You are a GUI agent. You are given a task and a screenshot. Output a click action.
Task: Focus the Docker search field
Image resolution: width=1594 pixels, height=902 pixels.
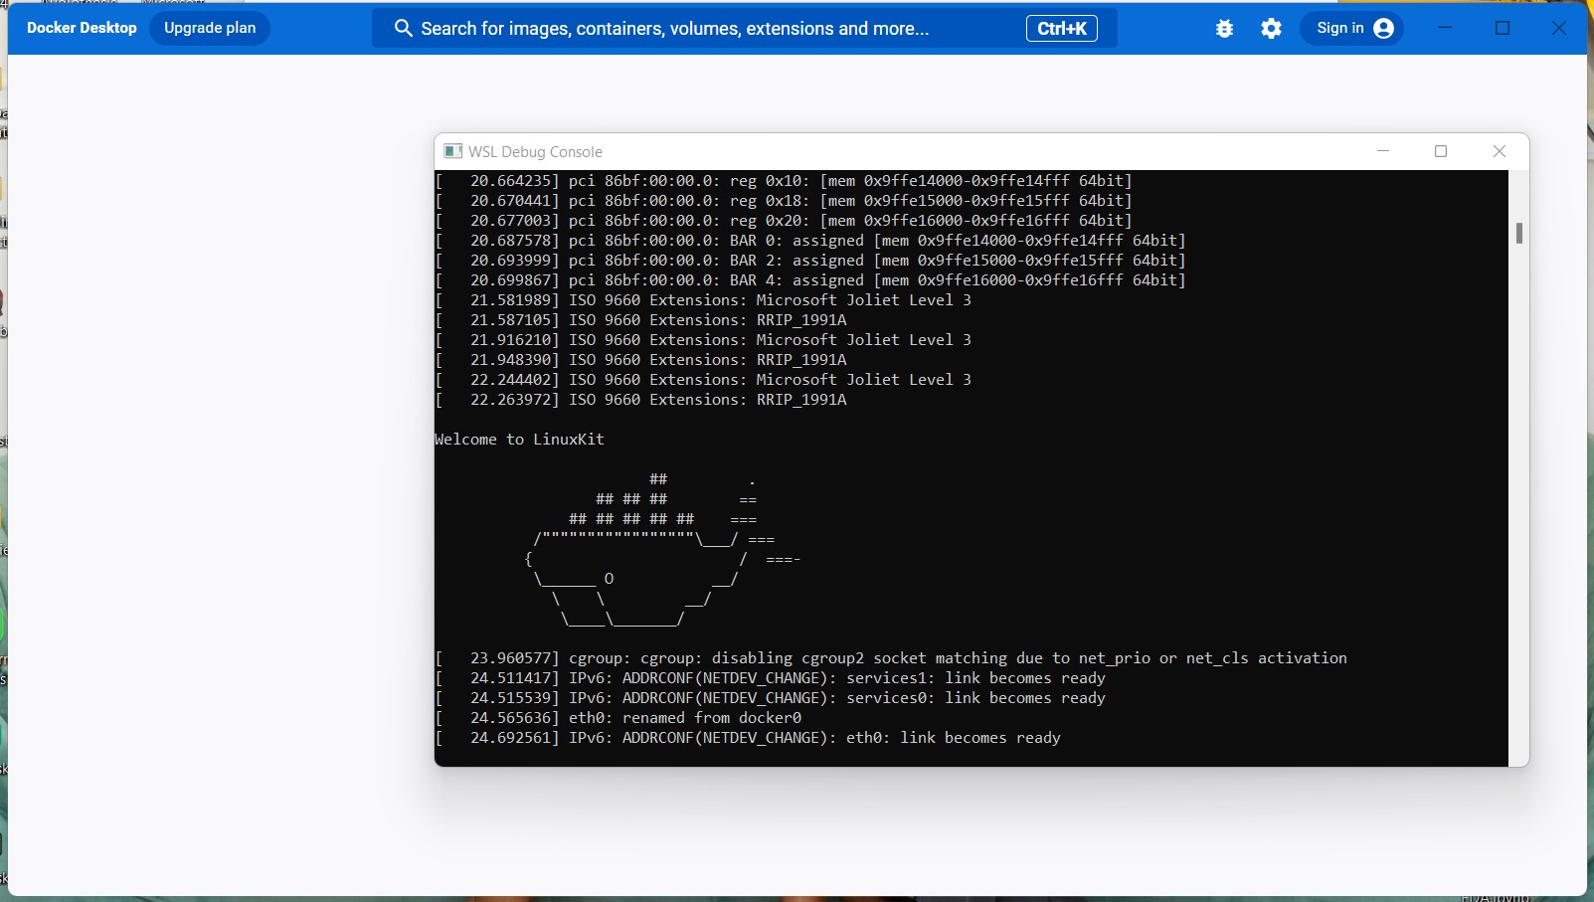coord(745,28)
